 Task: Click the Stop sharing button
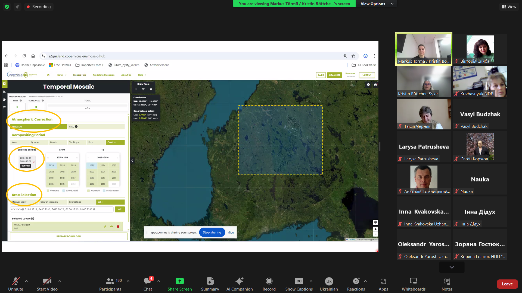click(x=212, y=232)
